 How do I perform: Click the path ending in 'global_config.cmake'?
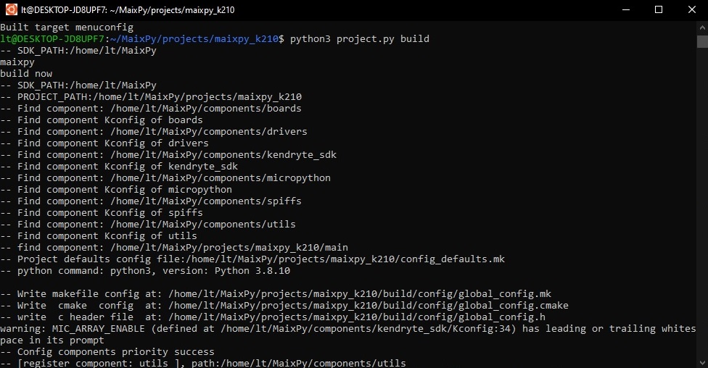coord(369,306)
